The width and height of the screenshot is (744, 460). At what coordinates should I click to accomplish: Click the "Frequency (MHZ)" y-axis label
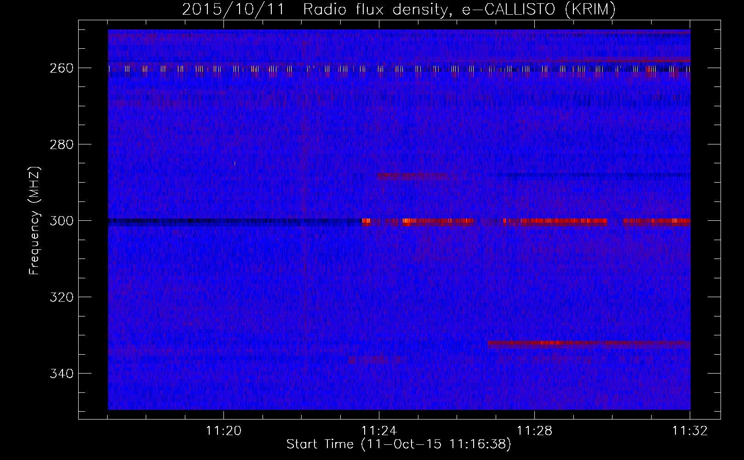[34, 220]
